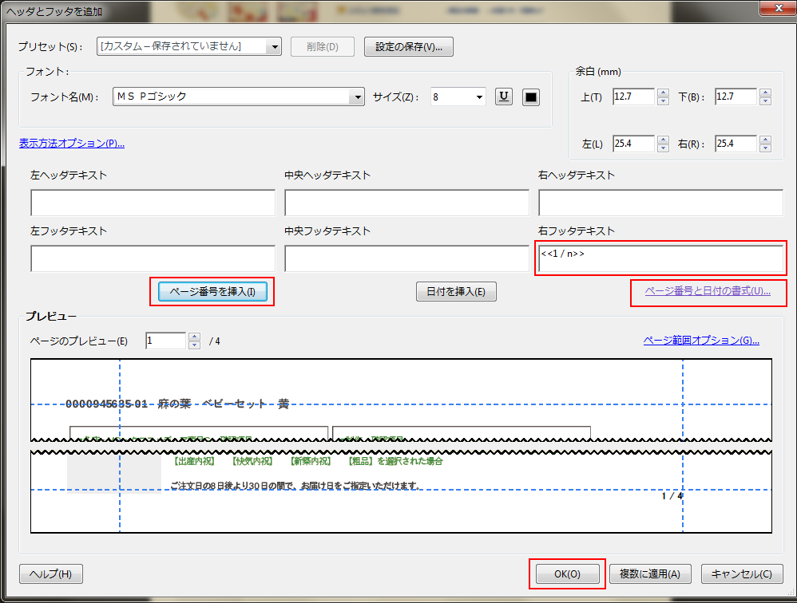Image resolution: width=797 pixels, height=603 pixels.
Task: Open page number and date format link
Action: coord(708,291)
